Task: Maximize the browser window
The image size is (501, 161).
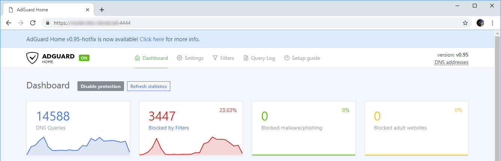Action: point(475,6)
